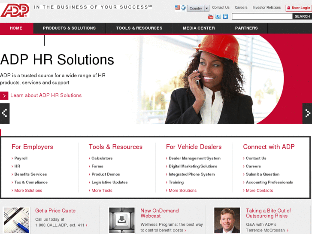Focus the site search field

tap(262, 16)
